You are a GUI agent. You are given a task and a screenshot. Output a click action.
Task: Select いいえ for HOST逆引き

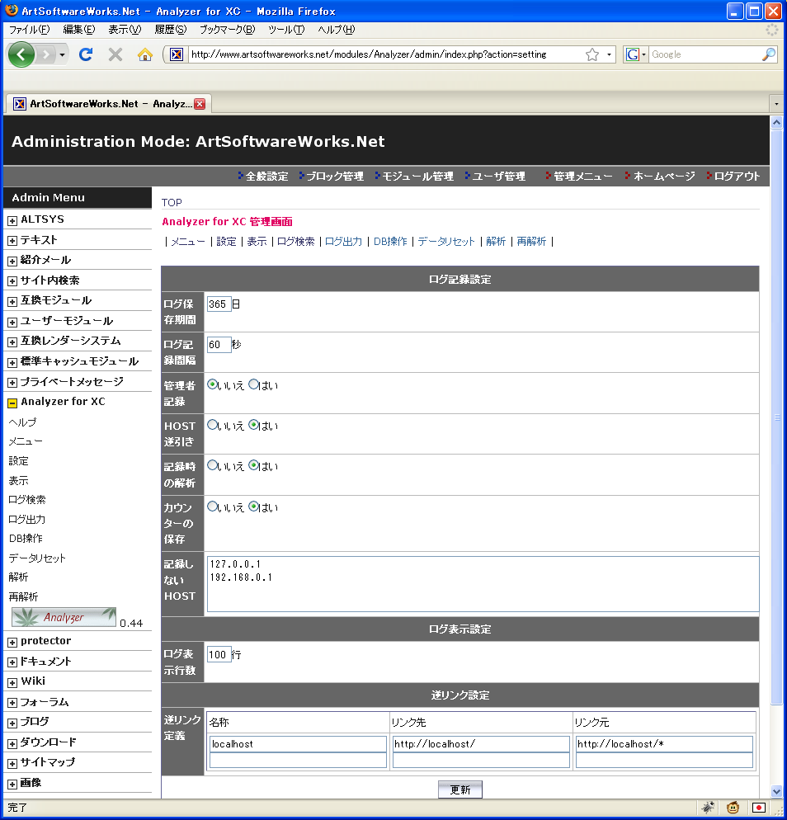click(213, 426)
